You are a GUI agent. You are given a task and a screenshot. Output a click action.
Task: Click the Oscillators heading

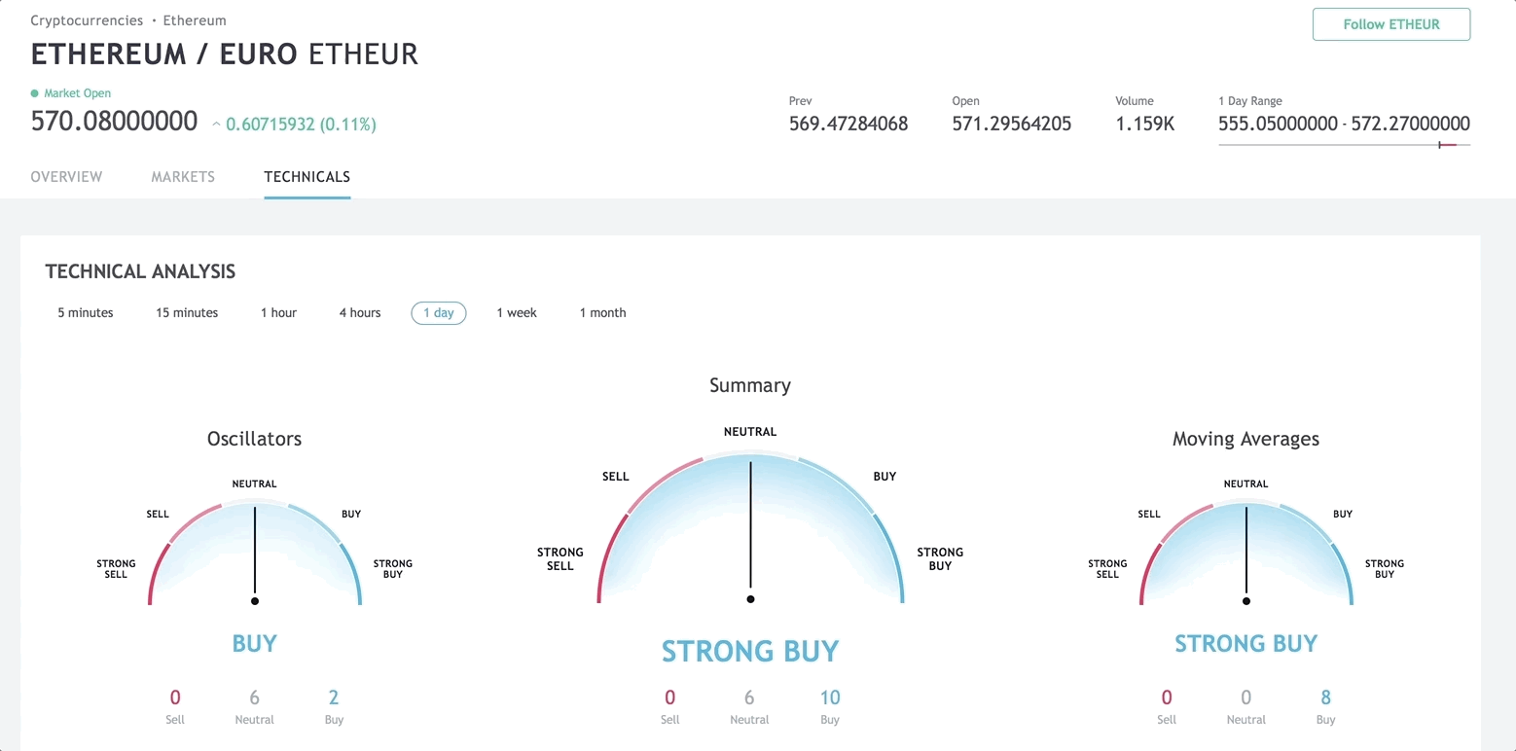click(x=255, y=439)
